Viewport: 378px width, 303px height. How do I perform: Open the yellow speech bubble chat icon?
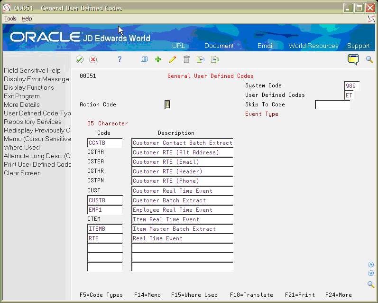pos(353,59)
